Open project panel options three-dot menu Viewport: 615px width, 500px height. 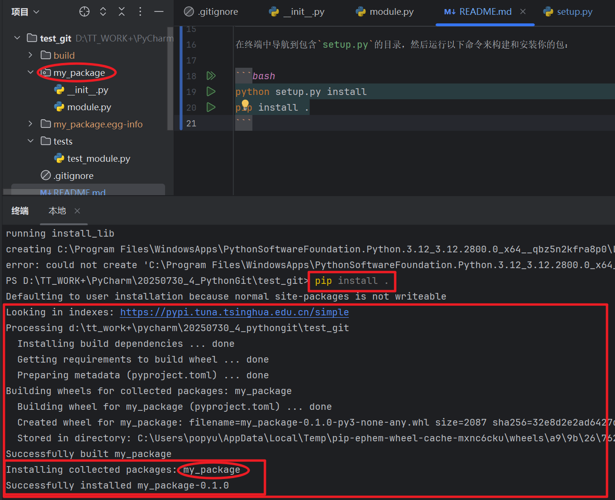click(140, 12)
